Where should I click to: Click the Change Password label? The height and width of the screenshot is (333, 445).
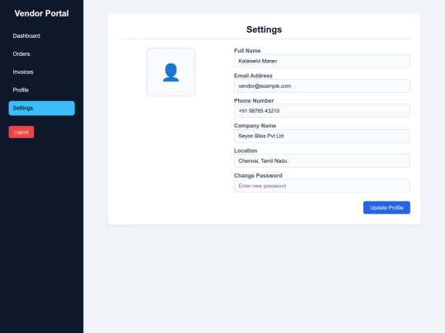(x=258, y=176)
